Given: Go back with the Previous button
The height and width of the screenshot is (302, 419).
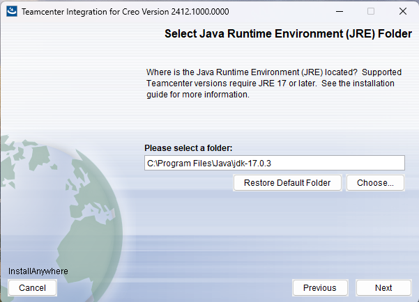Looking at the screenshot, I should coord(320,288).
